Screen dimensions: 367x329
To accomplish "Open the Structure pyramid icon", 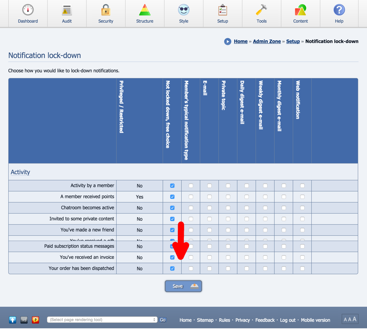I will coord(145,10).
